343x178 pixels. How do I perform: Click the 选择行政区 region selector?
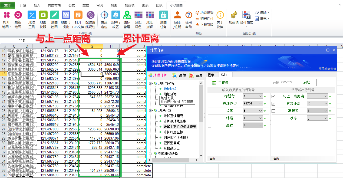pos(116,20)
